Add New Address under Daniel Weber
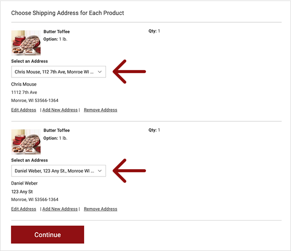The width and height of the screenshot is (291, 251). tap(60, 209)
